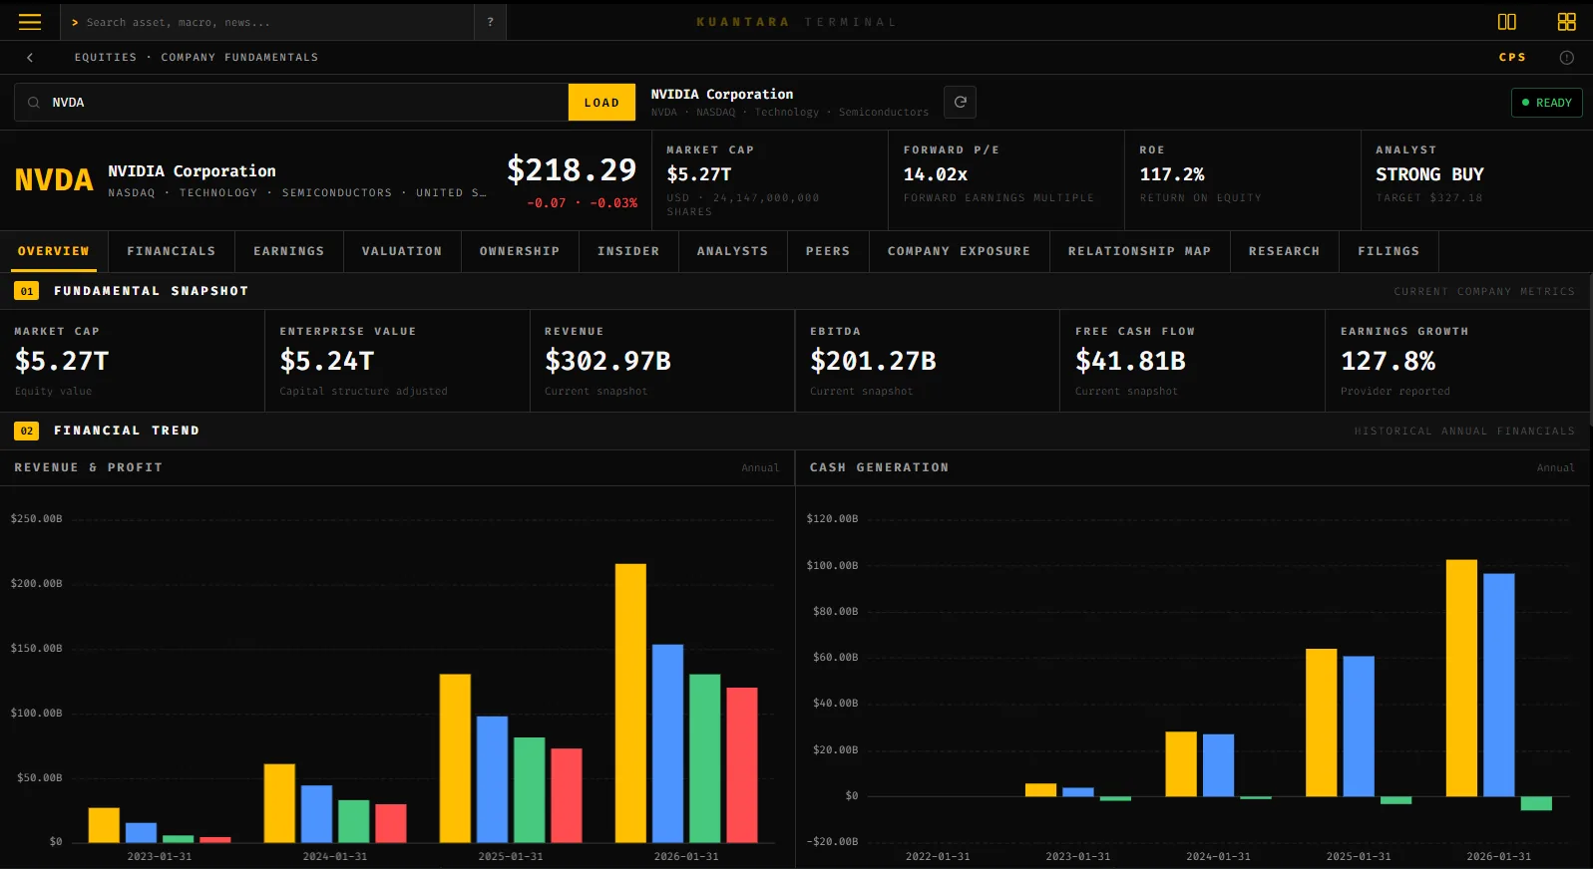
Task: Go back with the chevron arrow
Action: point(30,58)
